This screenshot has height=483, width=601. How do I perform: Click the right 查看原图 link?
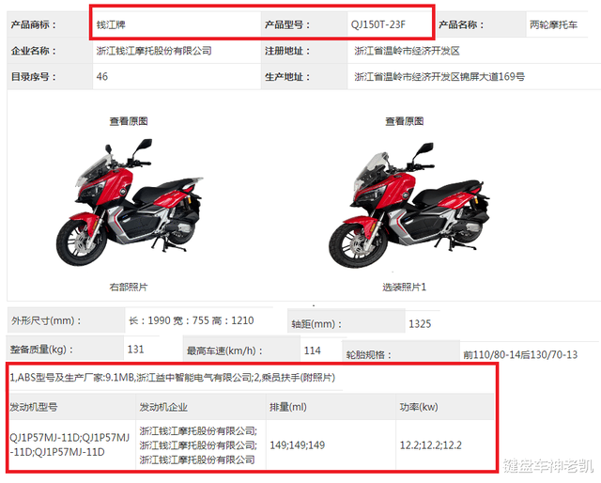click(x=405, y=121)
